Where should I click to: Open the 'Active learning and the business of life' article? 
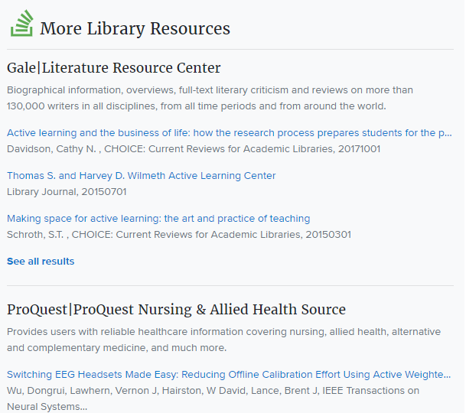229,133
